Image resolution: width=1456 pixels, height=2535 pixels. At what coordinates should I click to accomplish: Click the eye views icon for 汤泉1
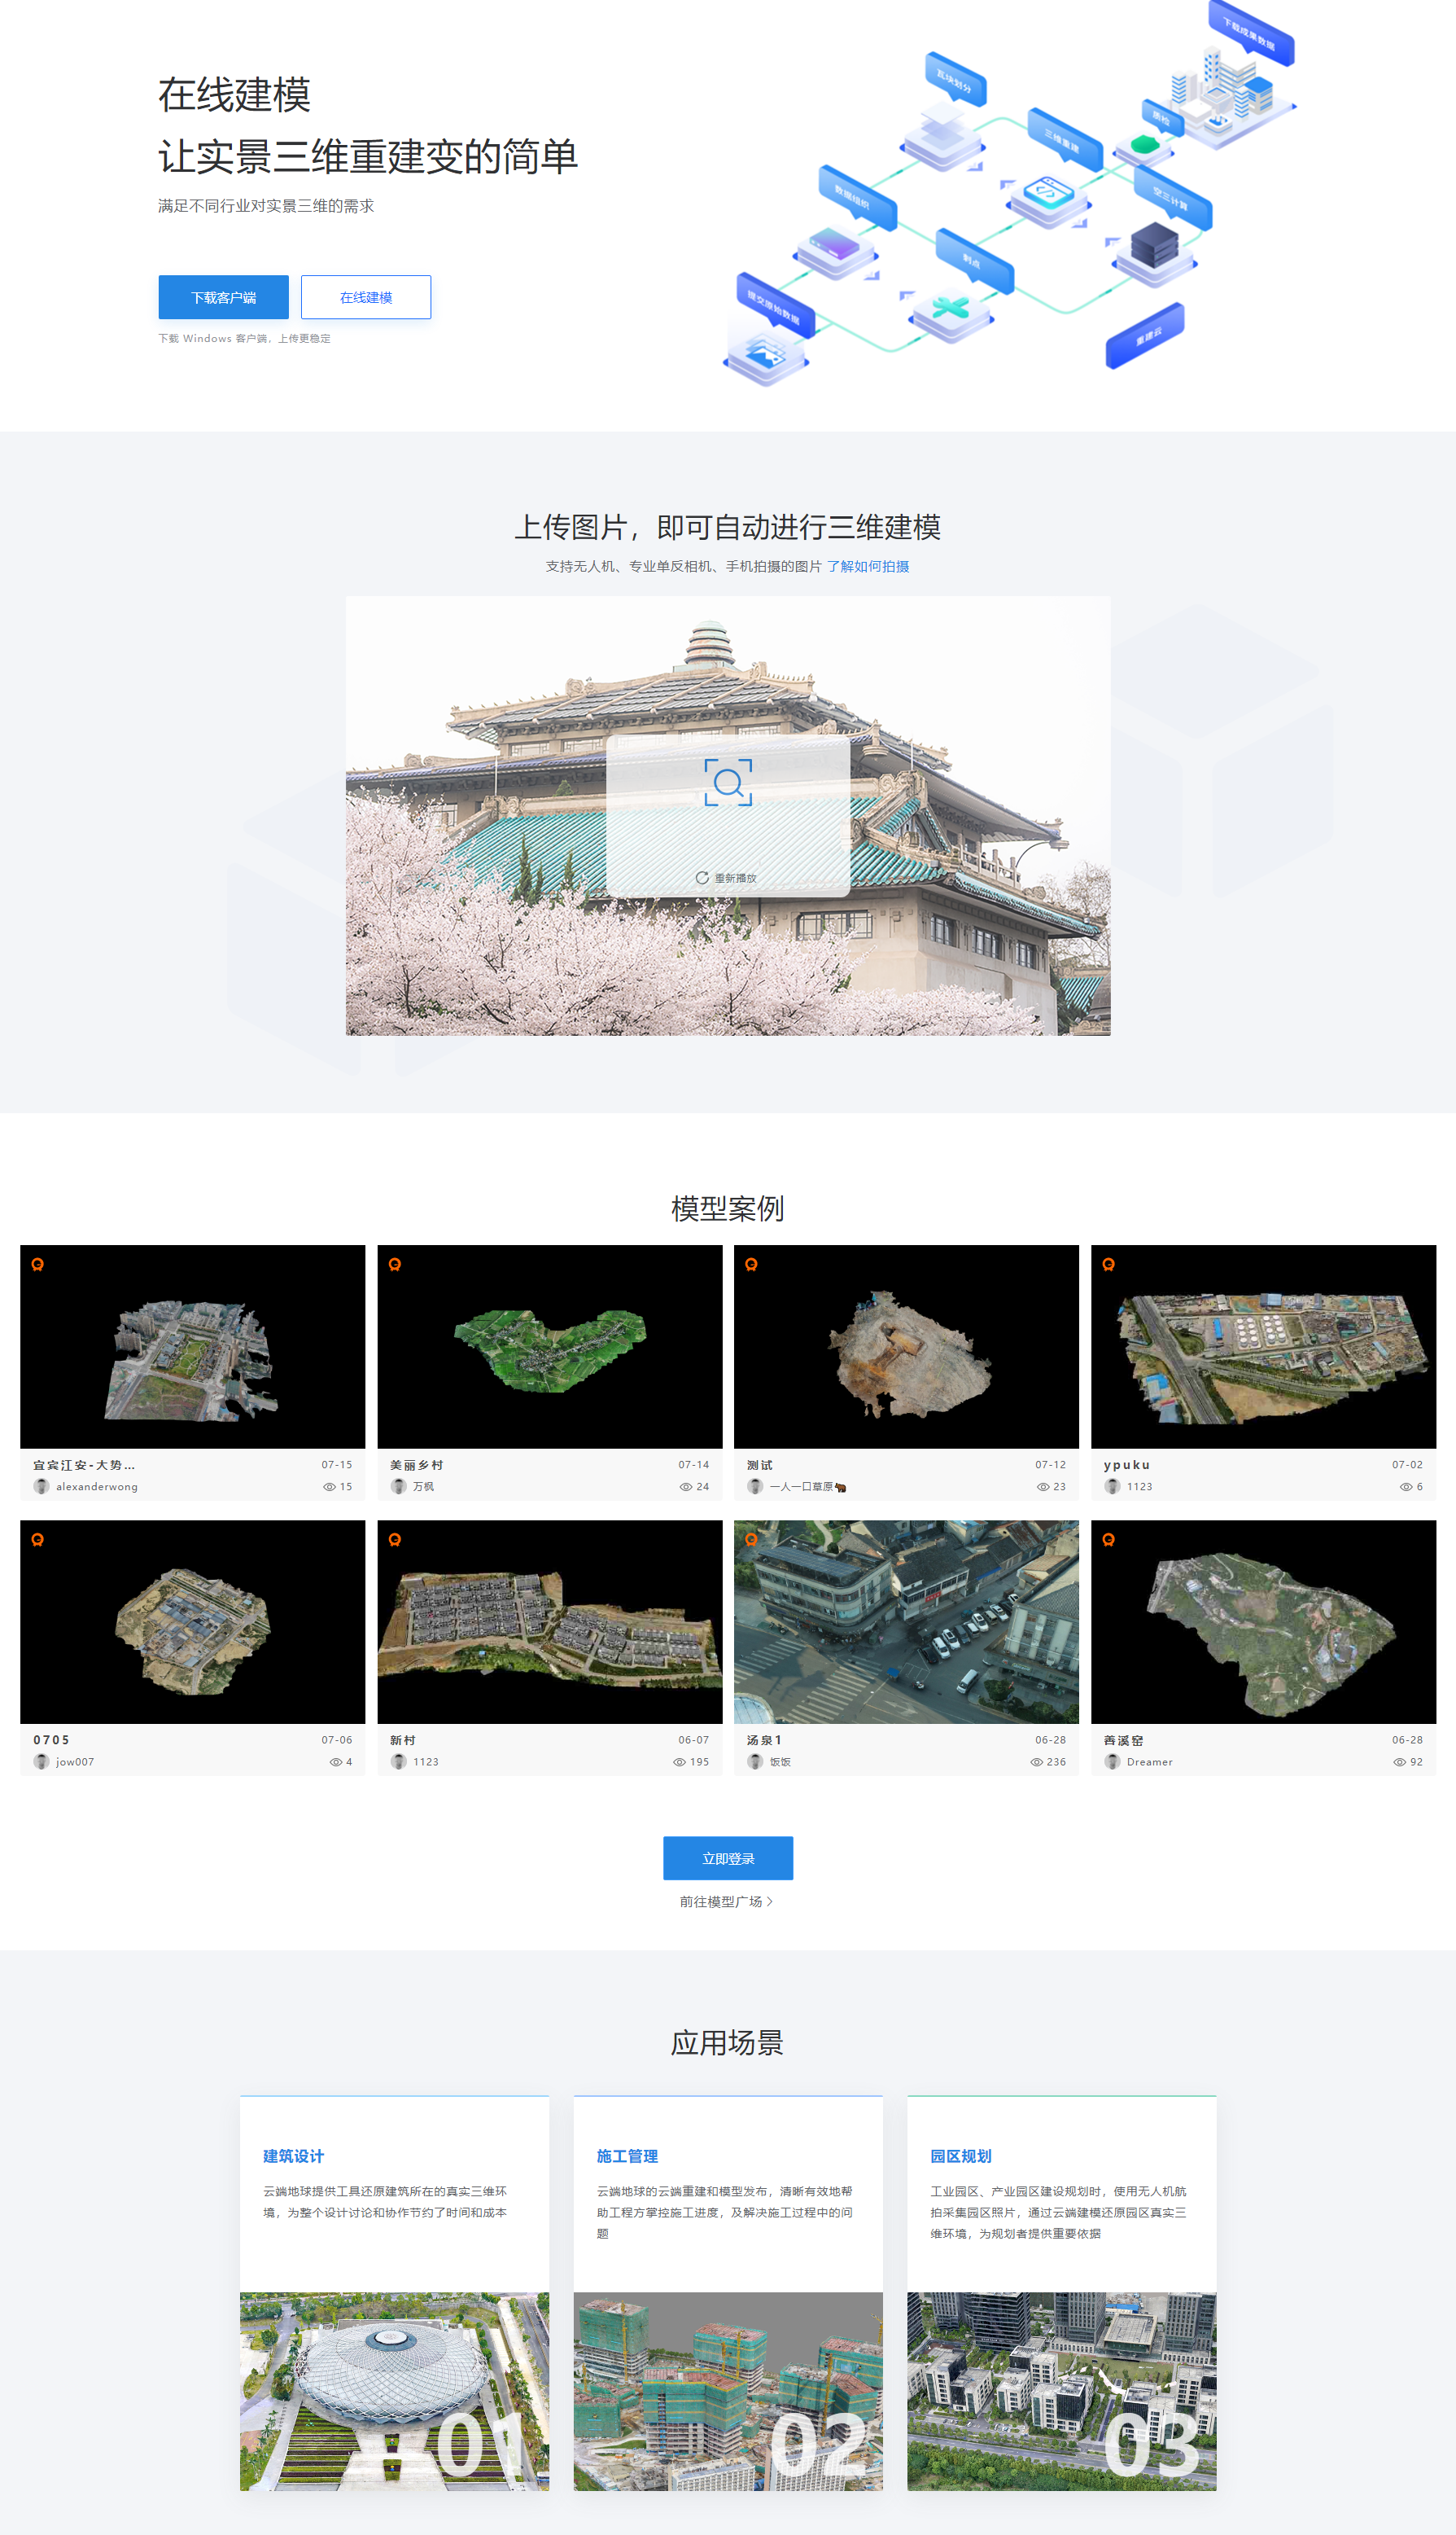[x=1036, y=1761]
